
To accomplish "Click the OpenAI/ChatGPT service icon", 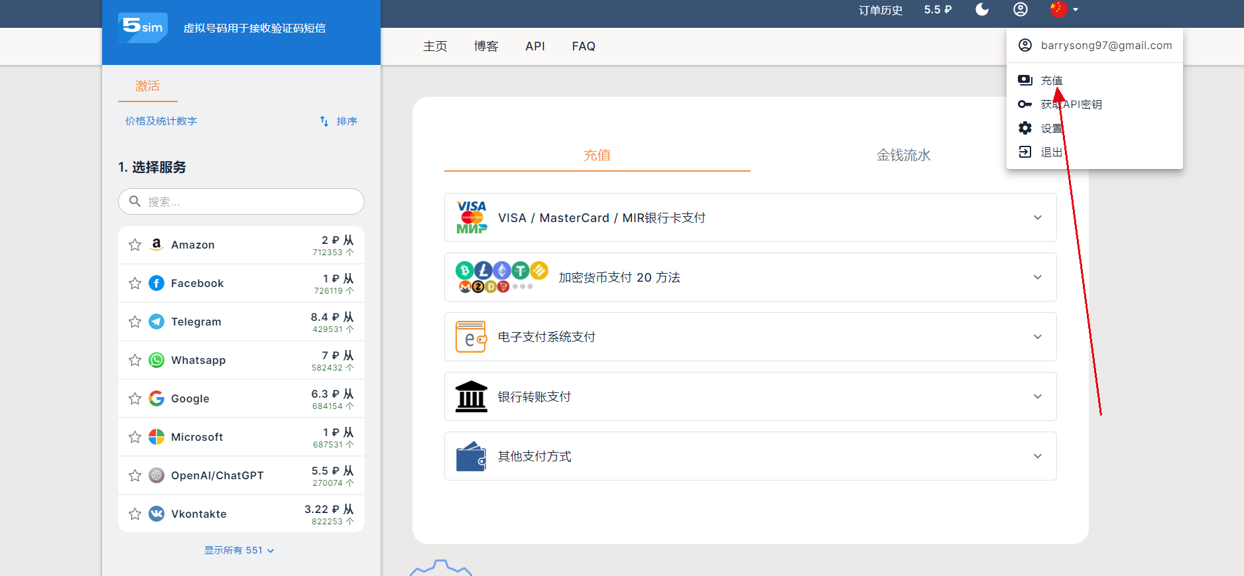I will coord(156,475).
